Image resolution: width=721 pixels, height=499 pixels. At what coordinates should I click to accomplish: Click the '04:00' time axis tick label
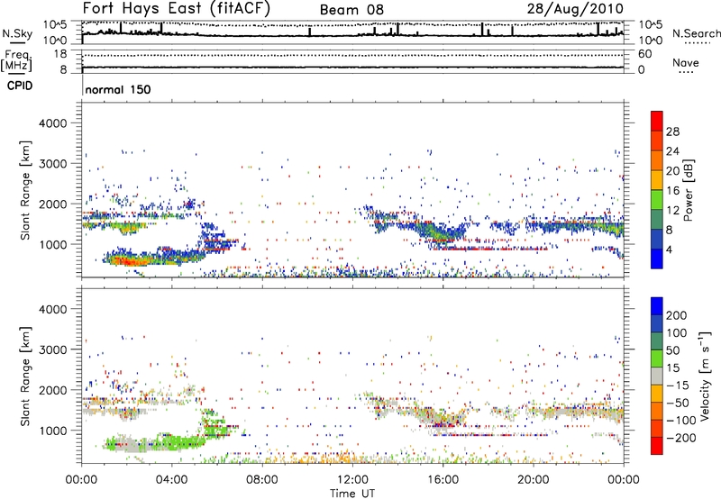coord(171,480)
